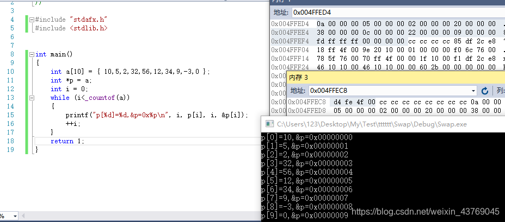The height and width of the screenshot is (222, 505).
Task: Click Memory 1 row address 0x004FFF14
Action: [290, 59]
